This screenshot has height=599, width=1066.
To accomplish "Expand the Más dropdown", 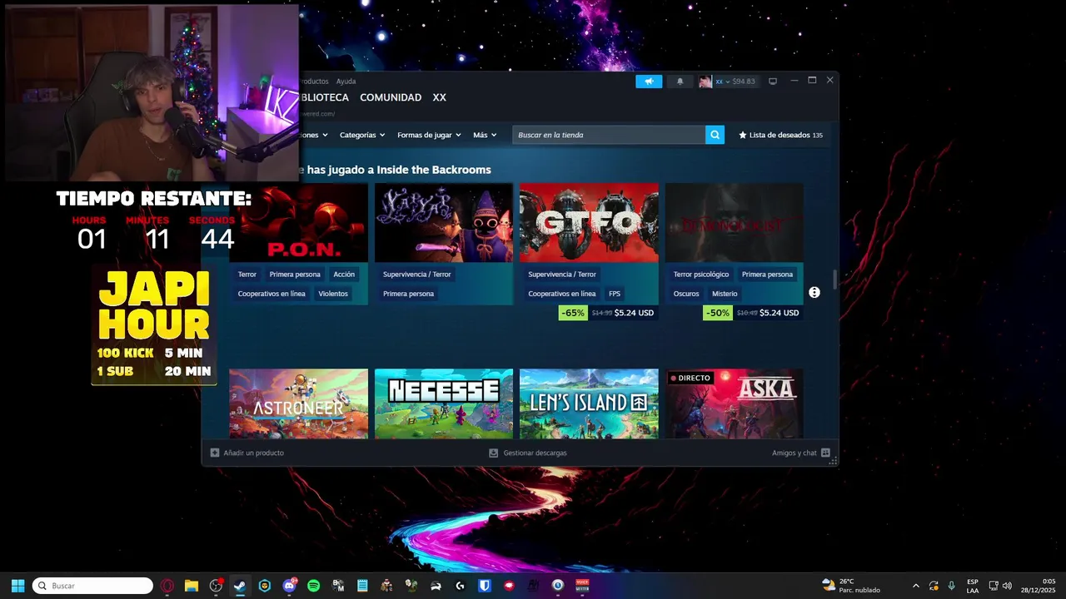I will (485, 135).
